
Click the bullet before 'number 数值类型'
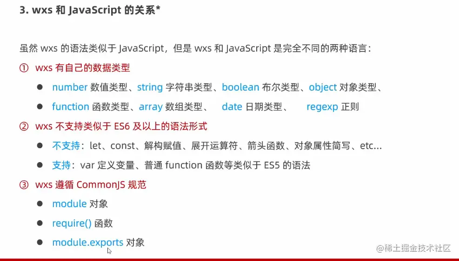pos(40,87)
